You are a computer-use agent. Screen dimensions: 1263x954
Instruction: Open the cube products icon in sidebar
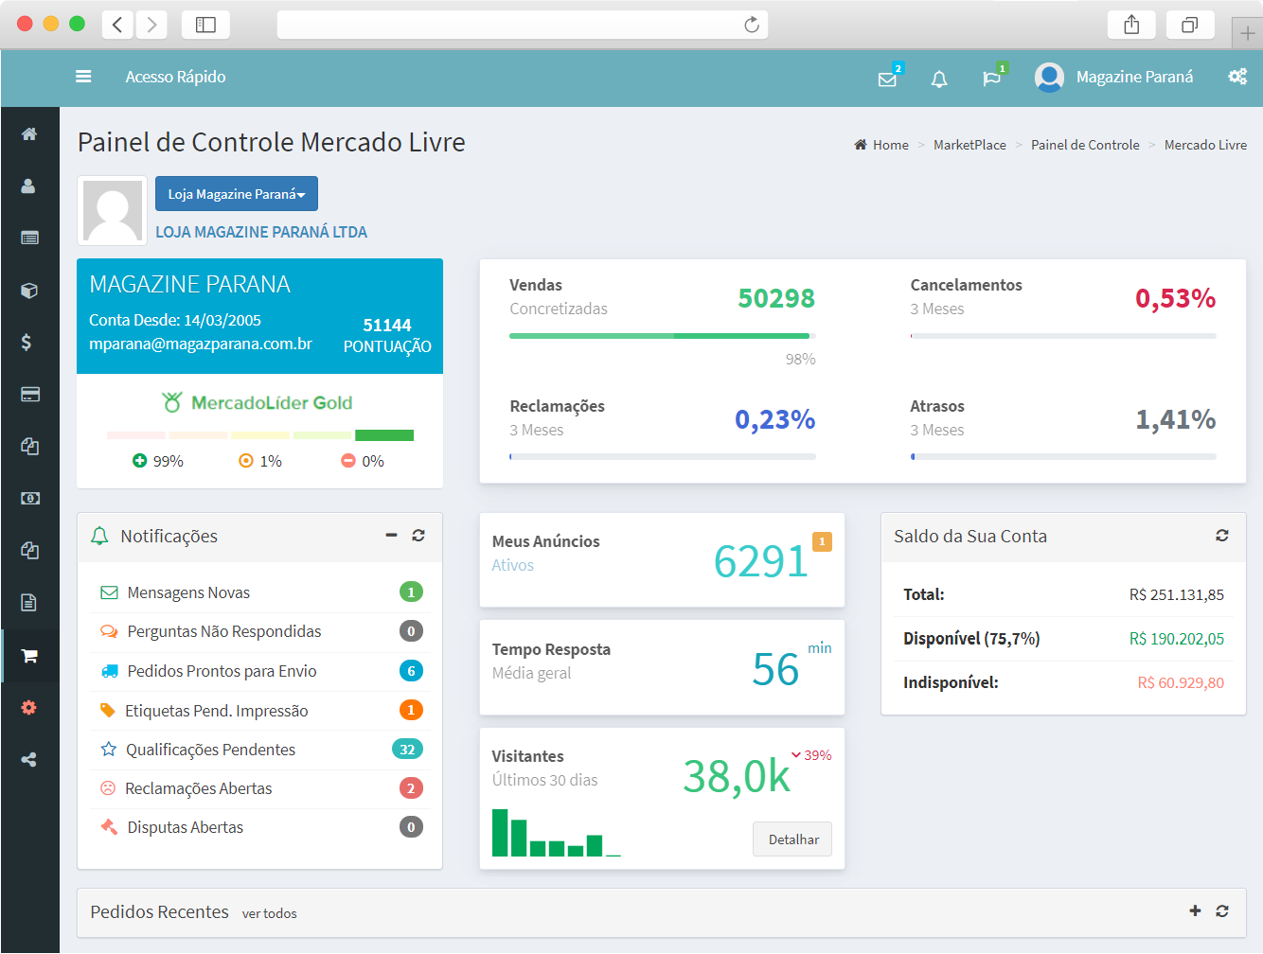tap(29, 291)
